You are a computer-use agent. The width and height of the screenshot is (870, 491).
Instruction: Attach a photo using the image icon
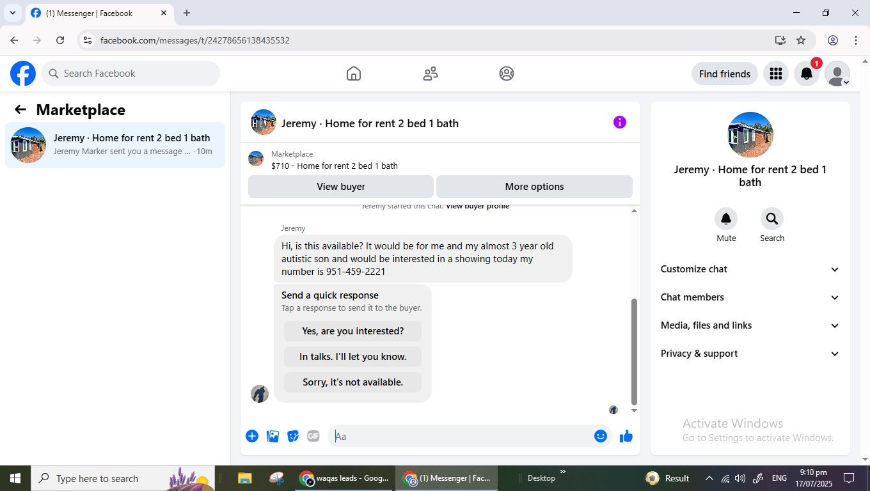point(273,436)
